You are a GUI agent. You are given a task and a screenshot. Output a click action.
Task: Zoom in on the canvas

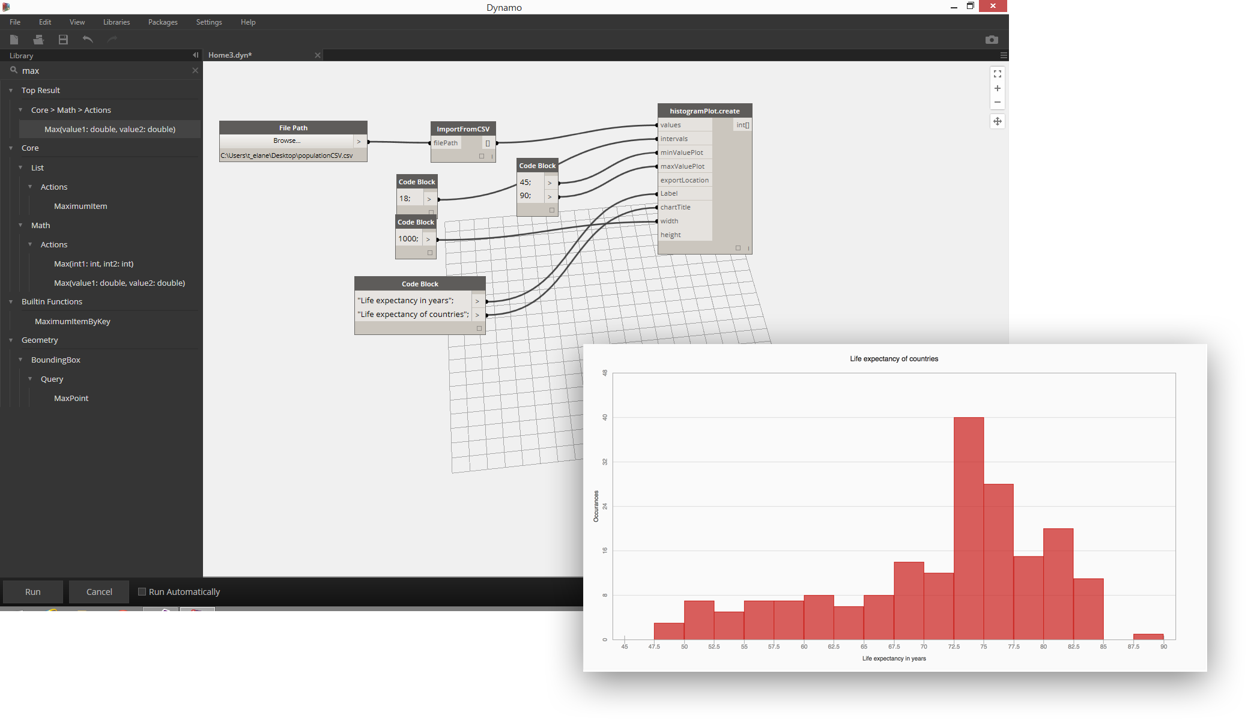(998, 88)
